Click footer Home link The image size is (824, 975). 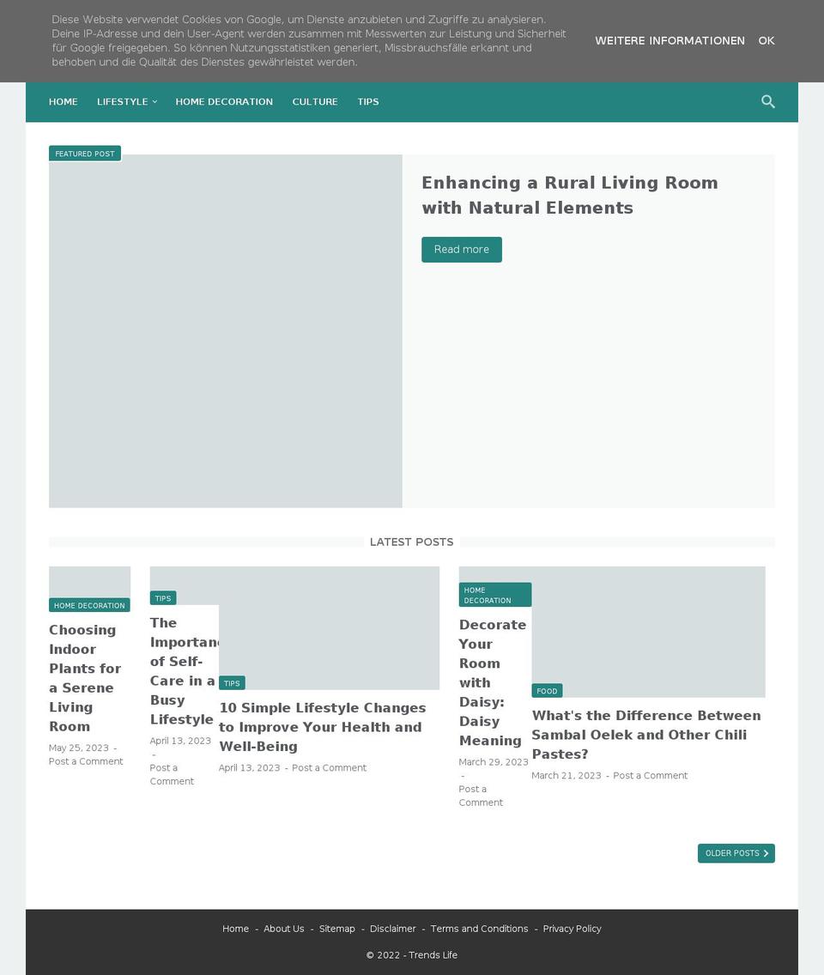pos(236,929)
